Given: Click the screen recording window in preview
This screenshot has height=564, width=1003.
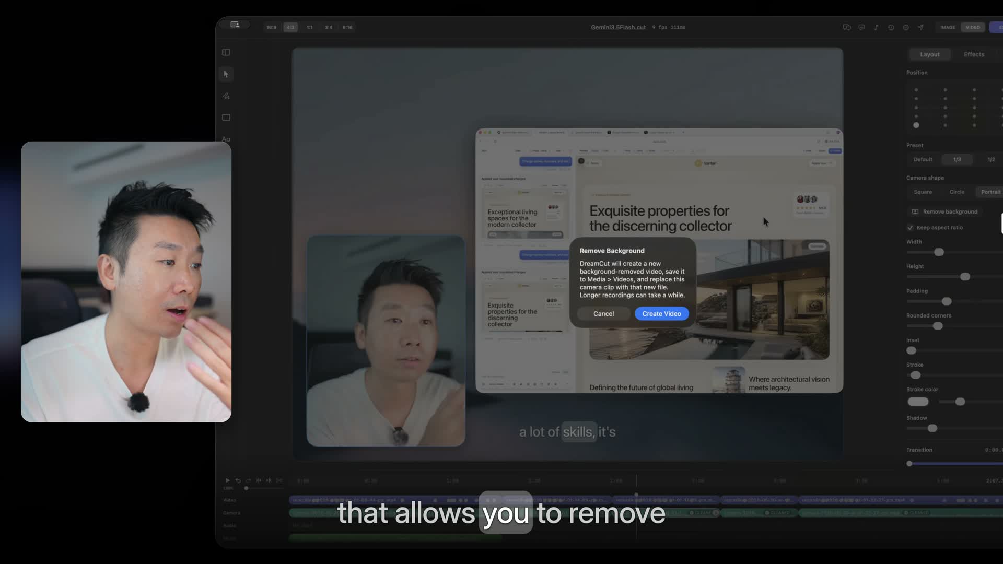Looking at the screenshot, I should point(659,261).
